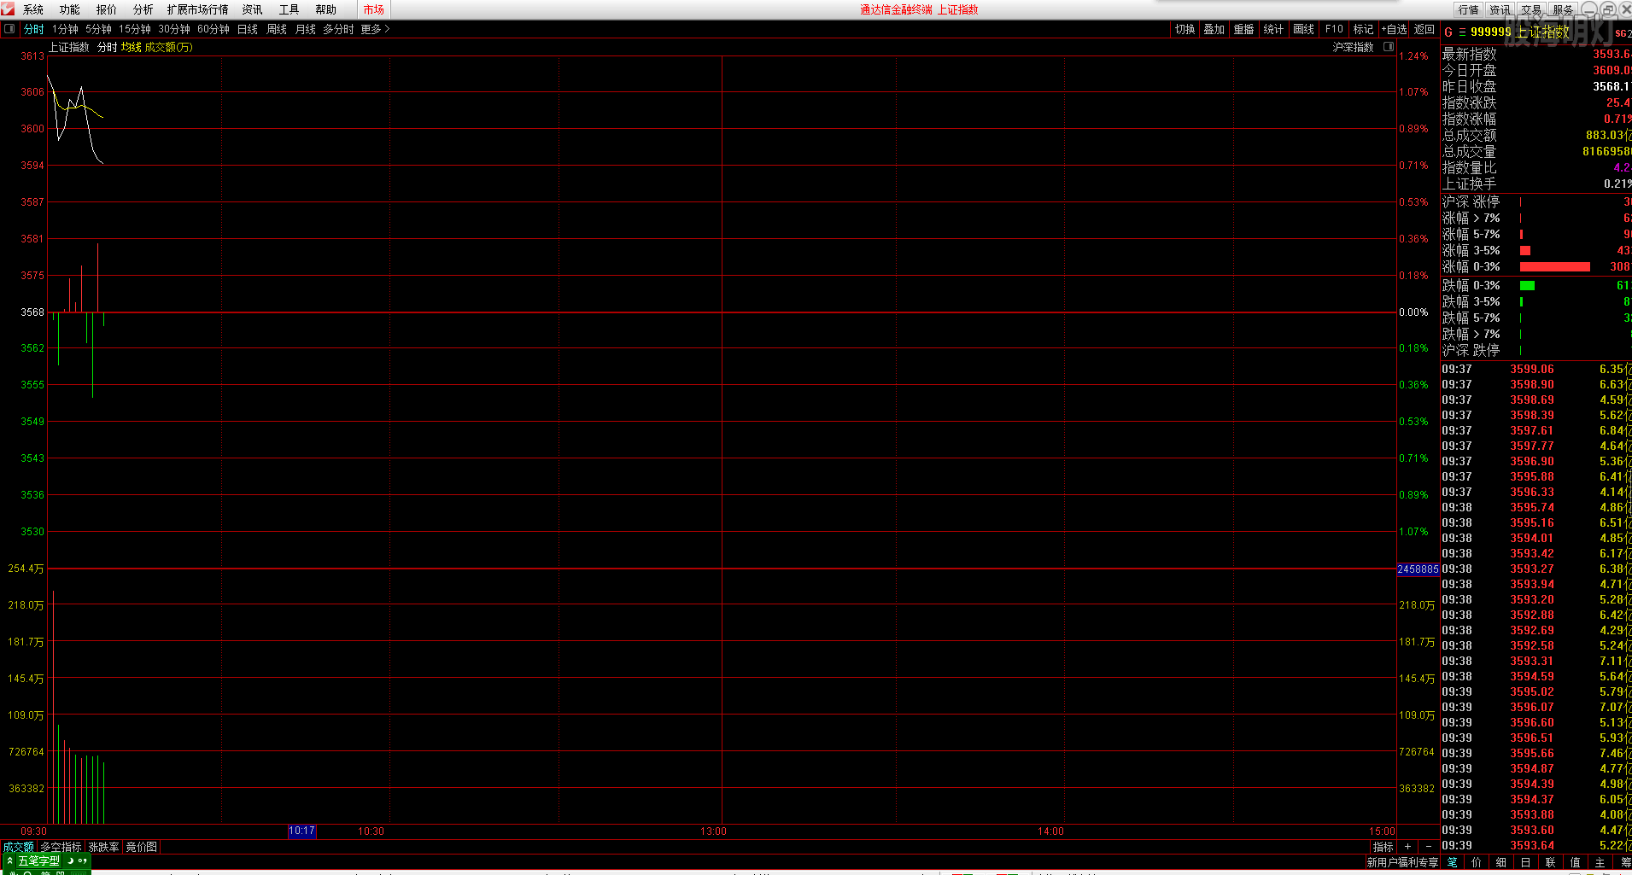The width and height of the screenshot is (1632, 875).
Task: Open the 扩展市场行情 menu
Action: pos(197,9)
